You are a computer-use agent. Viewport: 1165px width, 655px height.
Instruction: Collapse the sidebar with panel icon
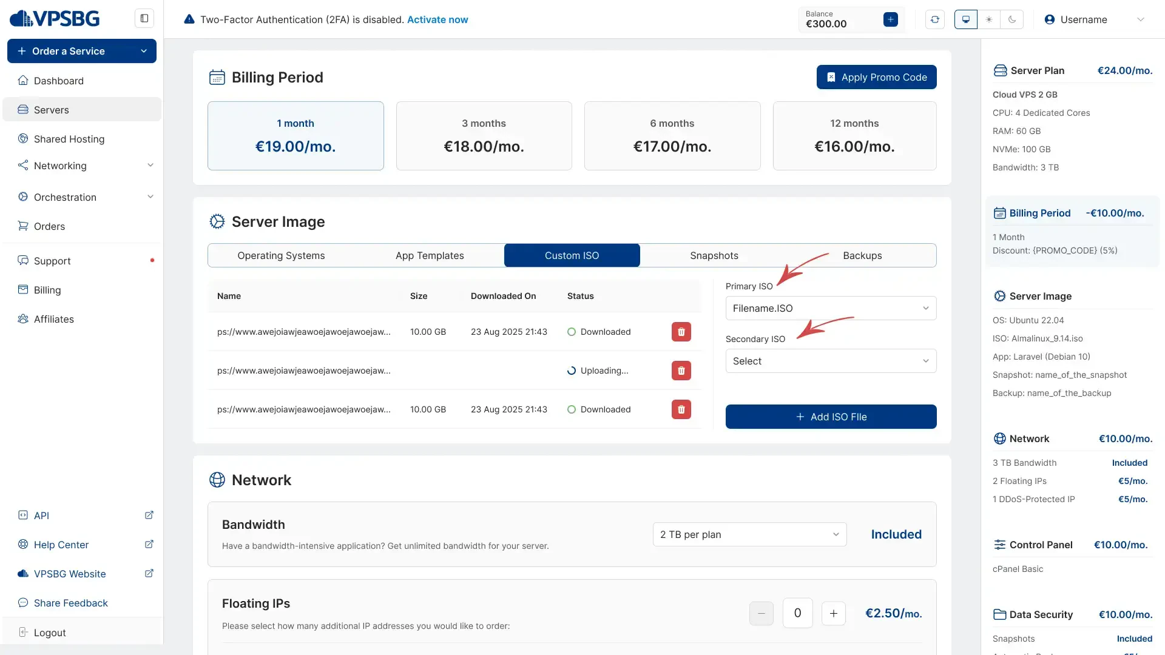[x=144, y=18]
